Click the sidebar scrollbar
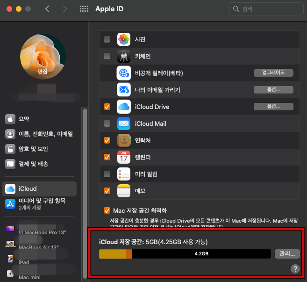Screen dimensions: 307x282 click(85, 193)
